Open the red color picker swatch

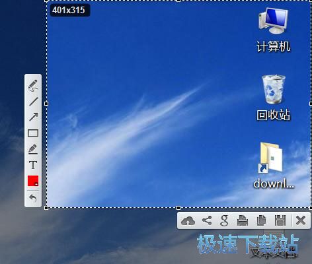tap(33, 181)
